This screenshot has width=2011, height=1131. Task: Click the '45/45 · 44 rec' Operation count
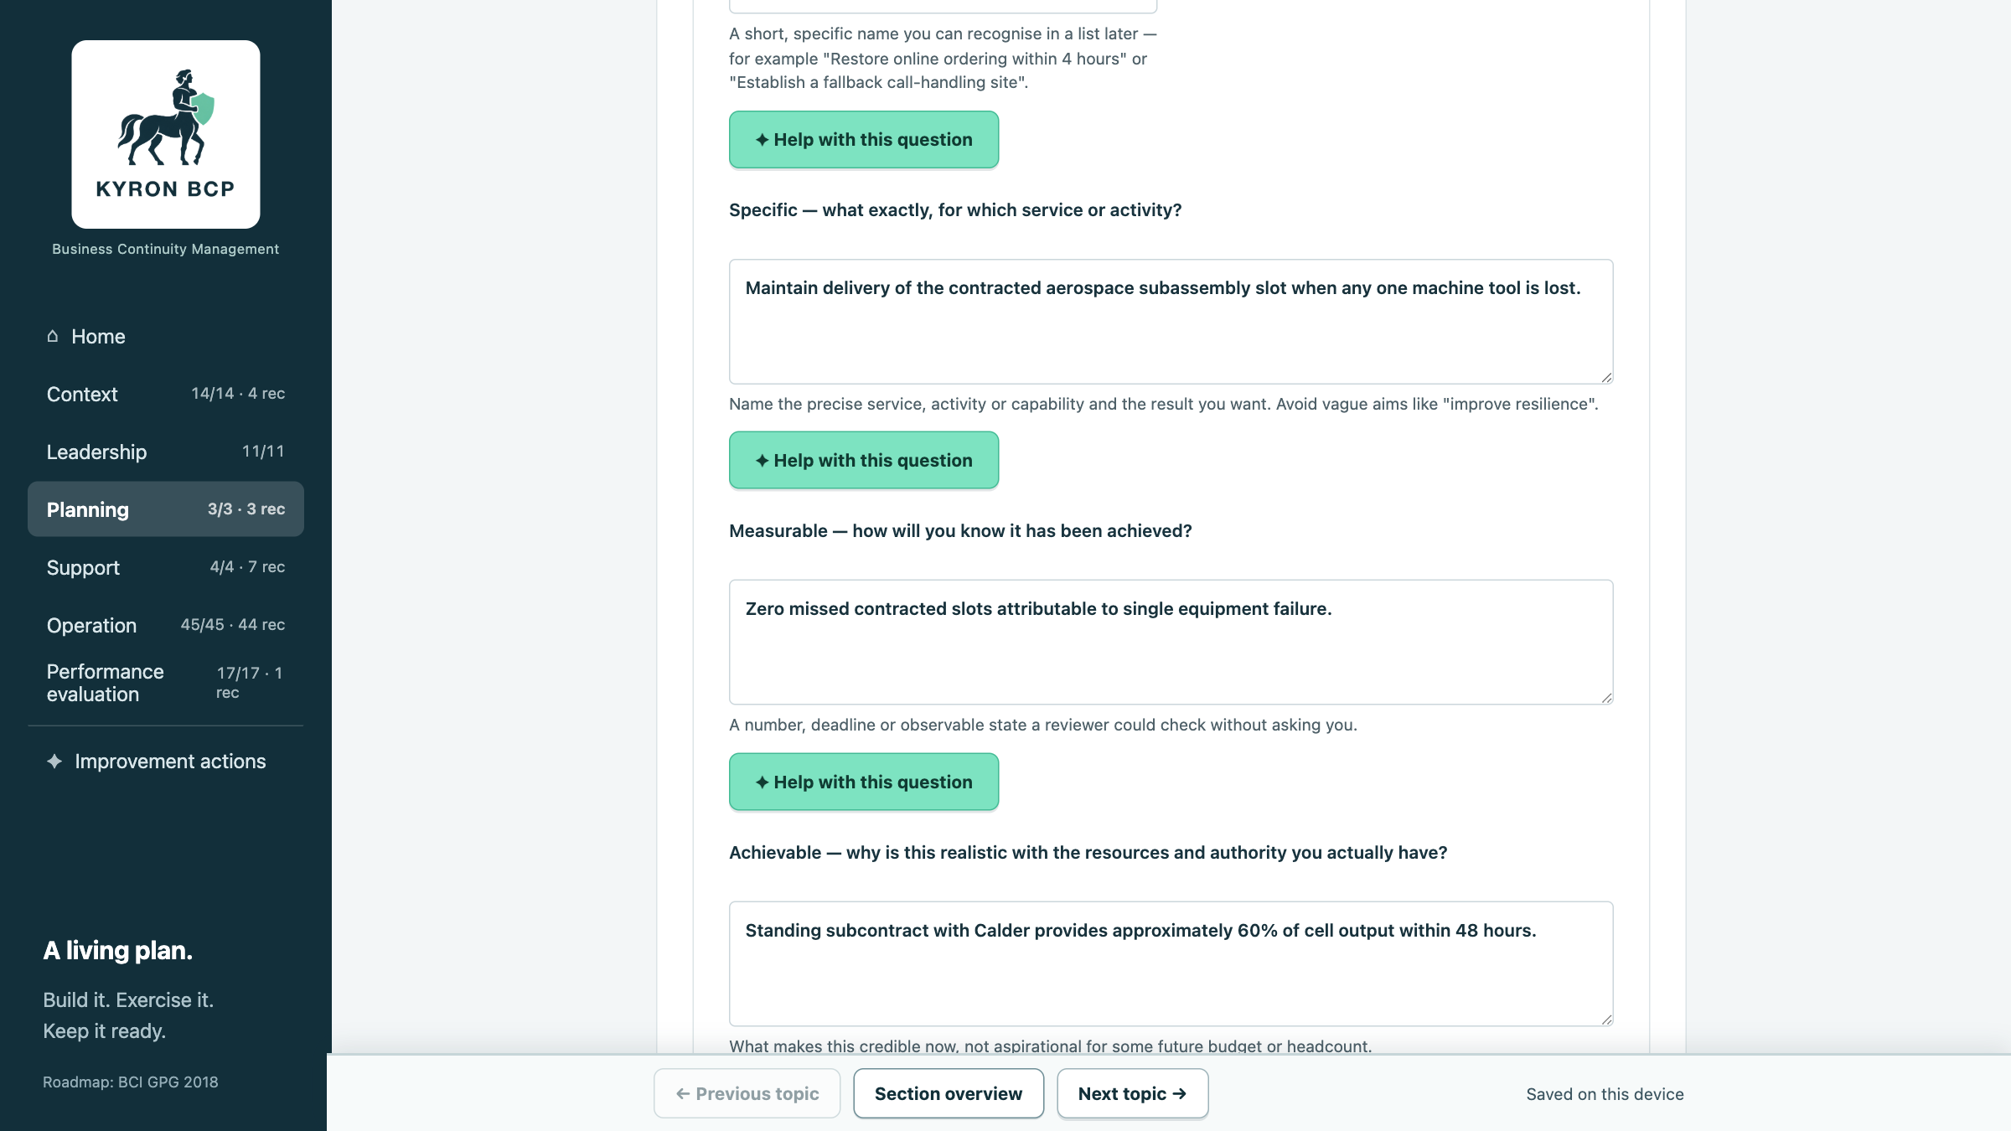pos(233,625)
